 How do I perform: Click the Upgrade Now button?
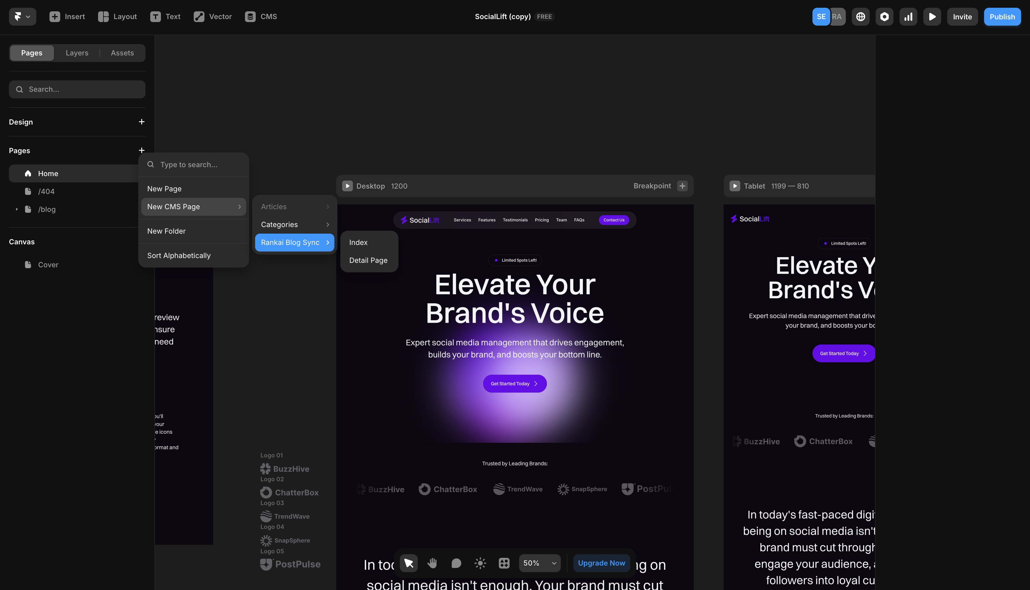601,563
